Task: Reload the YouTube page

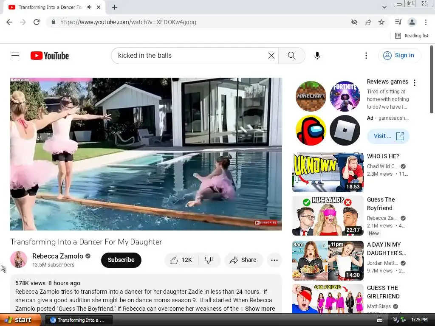Action: pos(37,22)
